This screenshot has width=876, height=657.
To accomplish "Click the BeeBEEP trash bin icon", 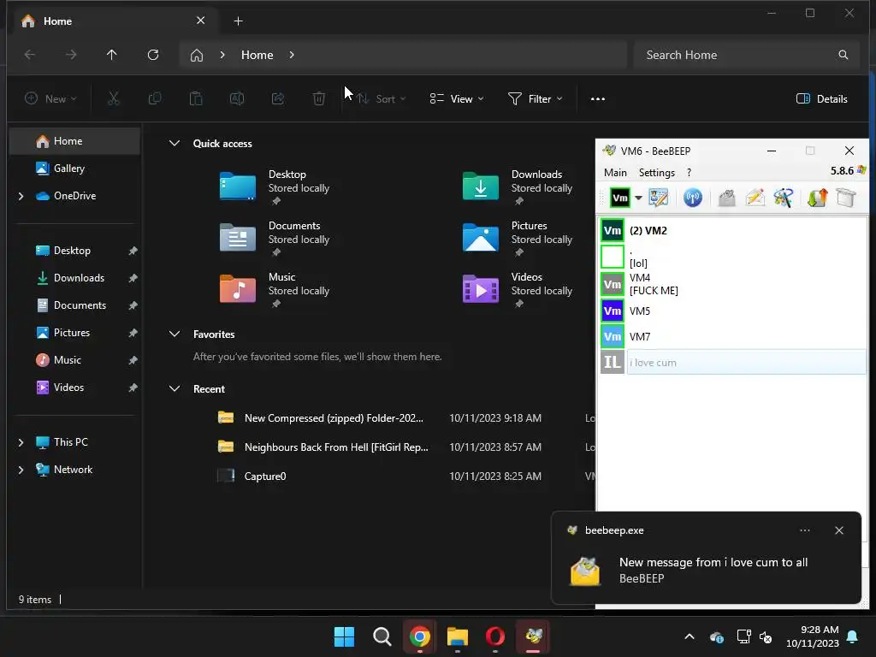I will (846, 198).
